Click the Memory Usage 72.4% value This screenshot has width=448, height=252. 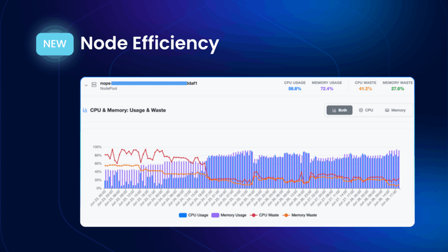tap(326, 89)
